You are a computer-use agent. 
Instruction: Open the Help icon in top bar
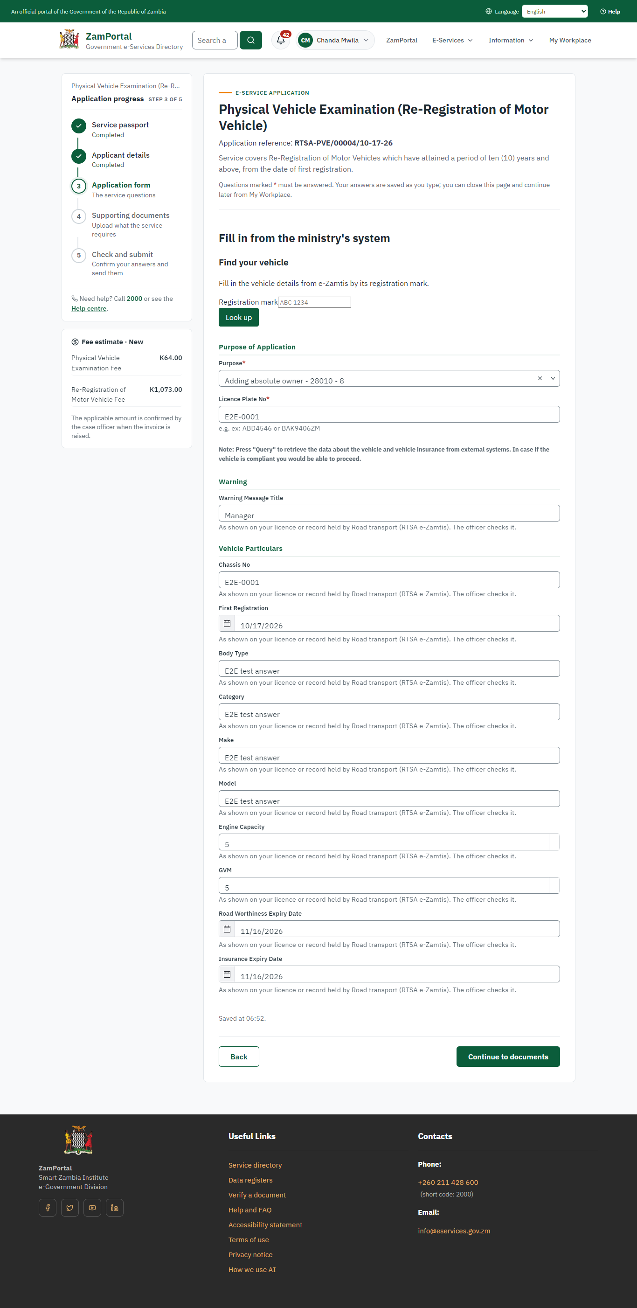click(x=610, y=11)
